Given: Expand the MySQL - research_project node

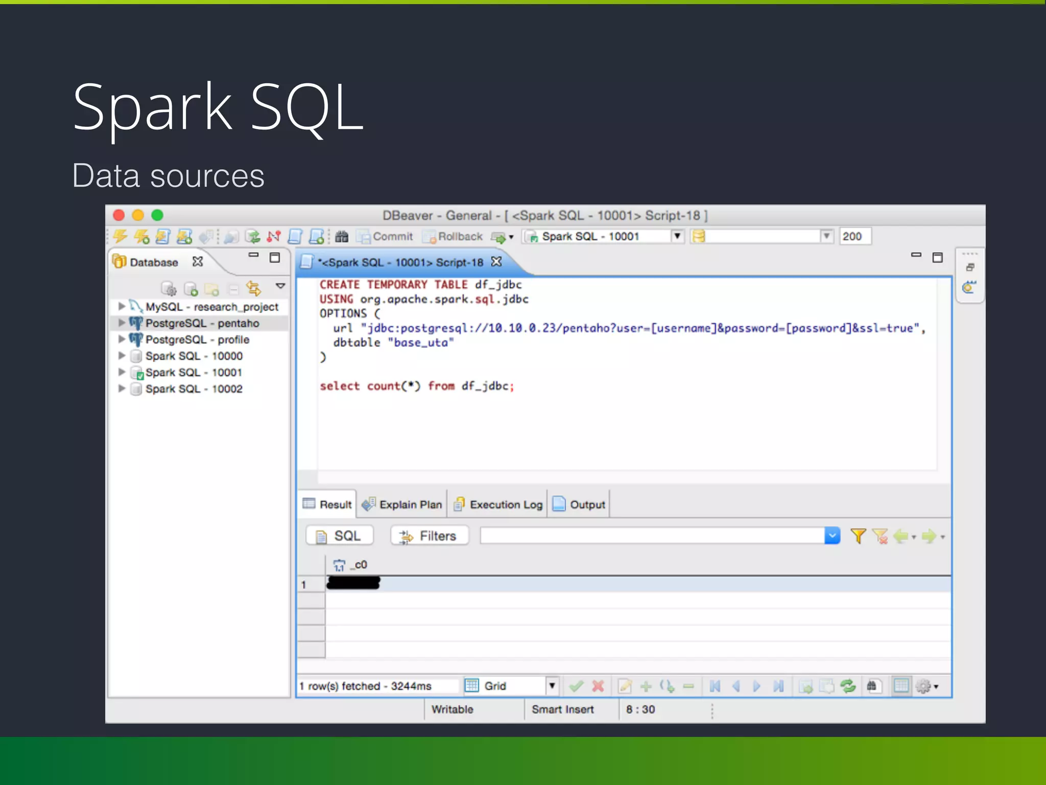Looking at the screenshot, I should [x=122, y=306].
